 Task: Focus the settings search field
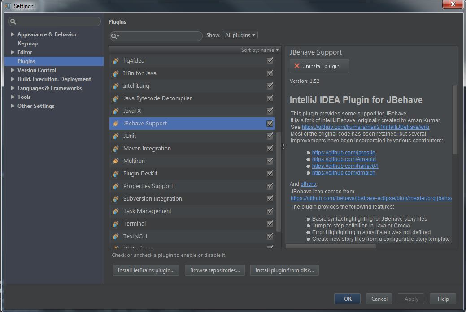pyautogui.click(x=54, y=21)
